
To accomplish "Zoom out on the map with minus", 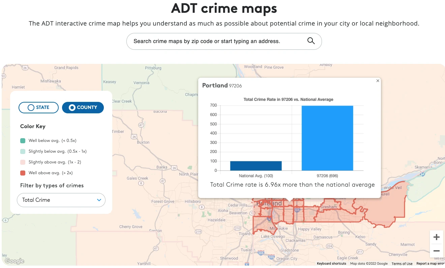I will click(436, 251).
